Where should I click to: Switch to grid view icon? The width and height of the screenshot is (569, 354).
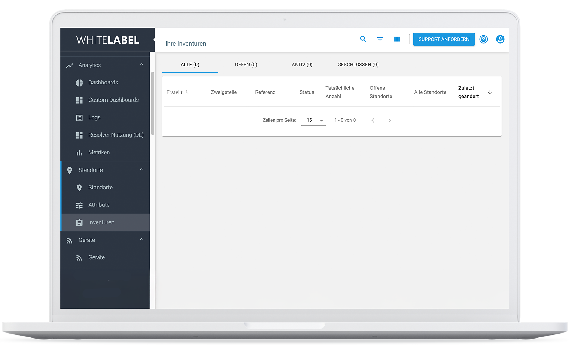pyautogui.click(x=397, y=39)
